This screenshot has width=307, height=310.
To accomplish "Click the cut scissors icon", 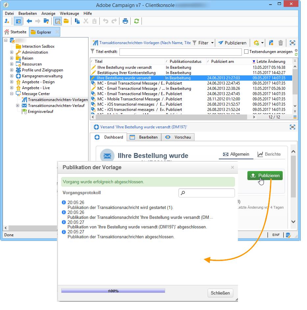I will [x=86, y=21].
